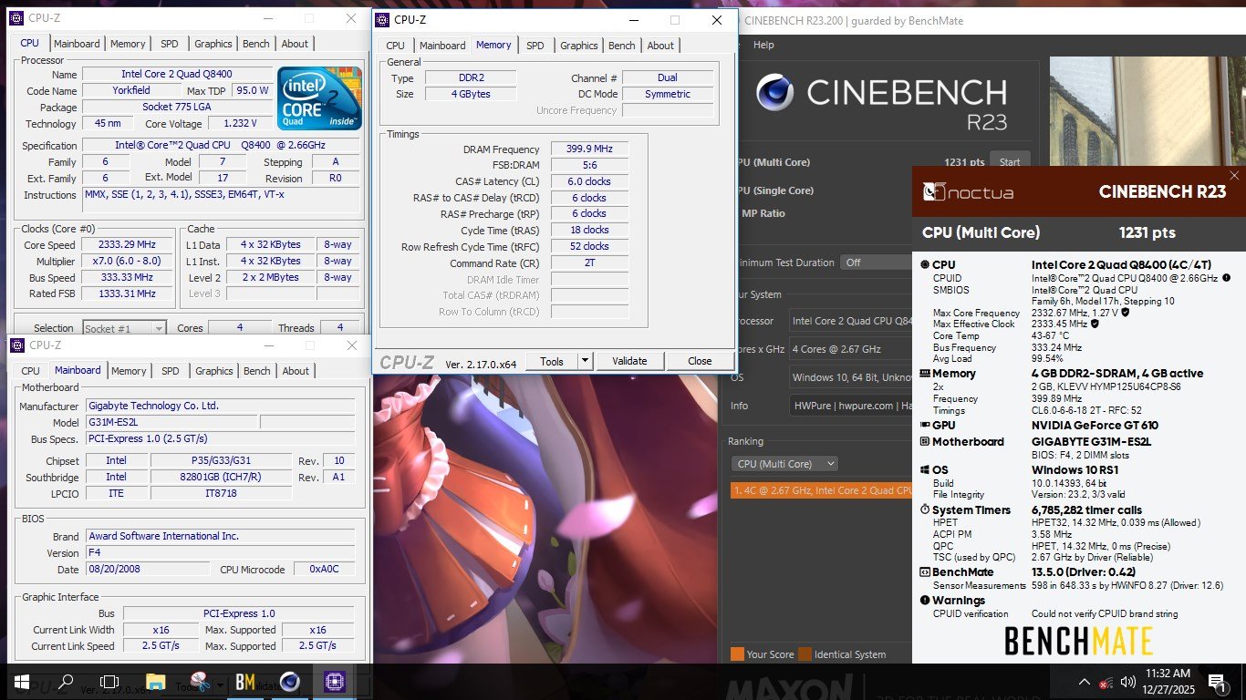The image size is (1246, 700).
Task: Open the Windows notification center icon
Action: [1216, 682]
